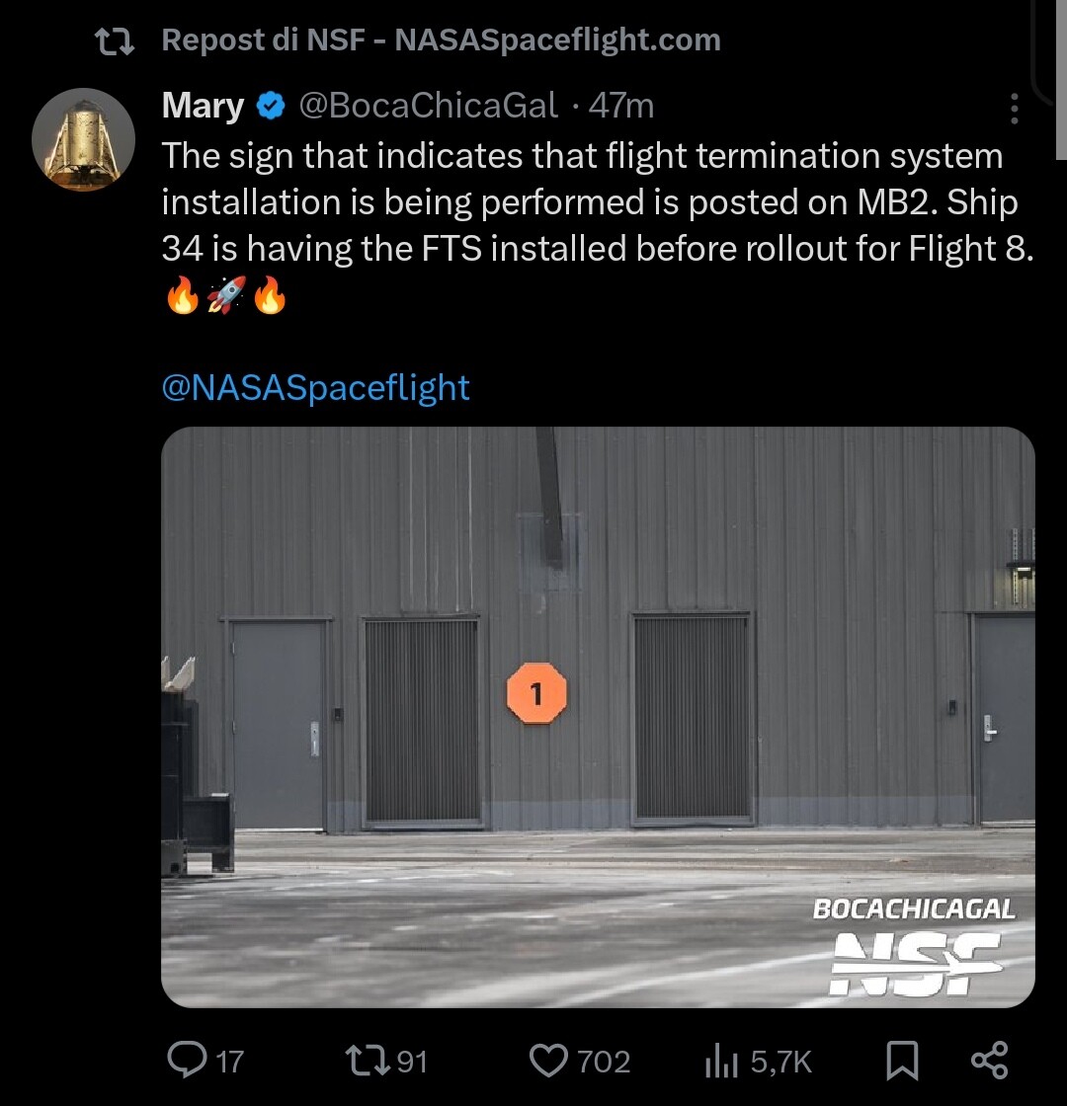Click 'Repost di NSF - NASASpaceflight.com' label
The height and width of the screenshot is (1106, 1067).
click(441, 40)
